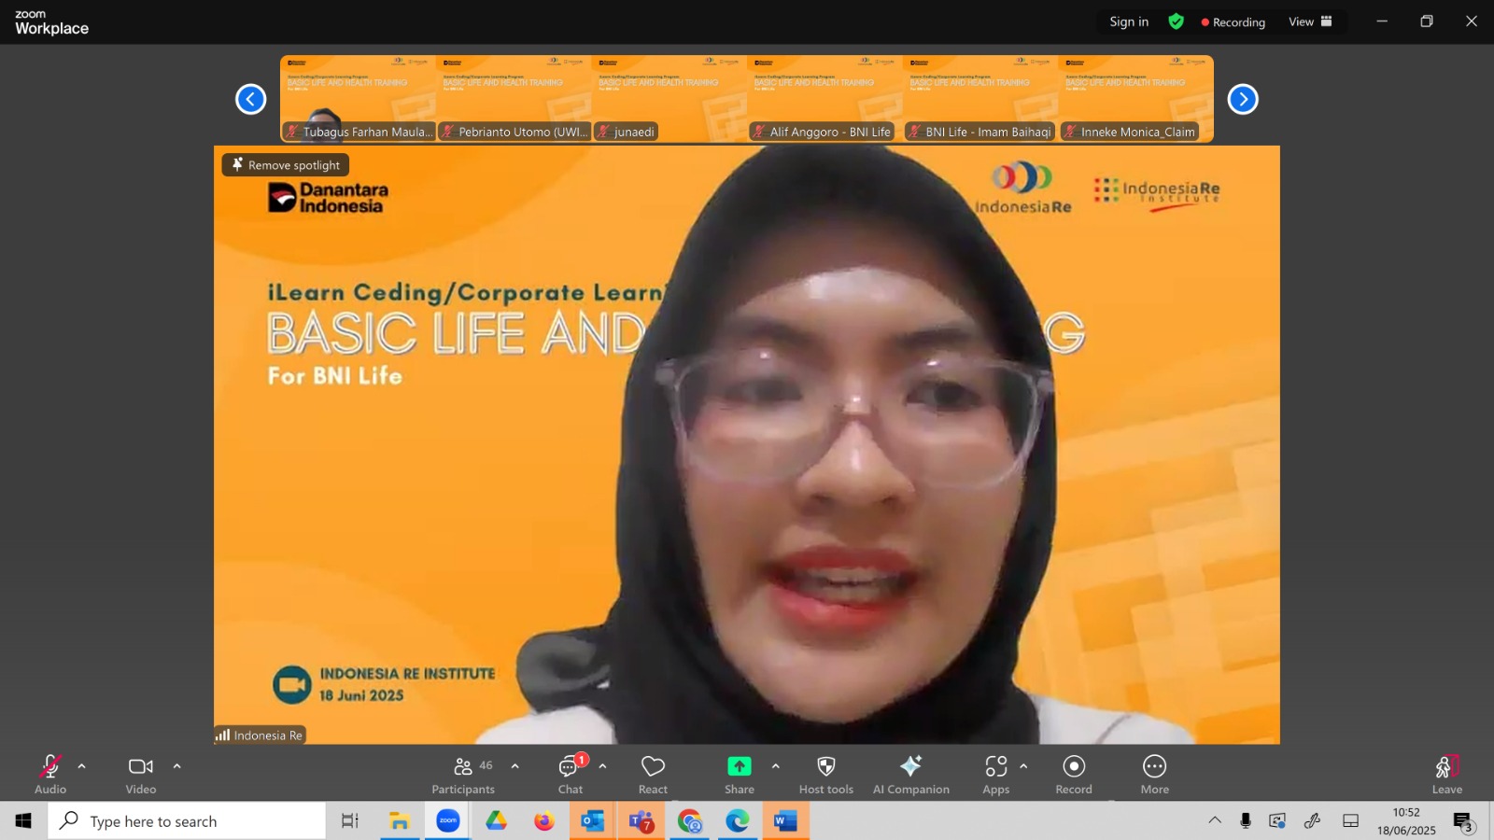Open Microsoft Word from the taskbar
Image resolution: width=1494 pixels, height=840 pixels.
click(786, 821)
